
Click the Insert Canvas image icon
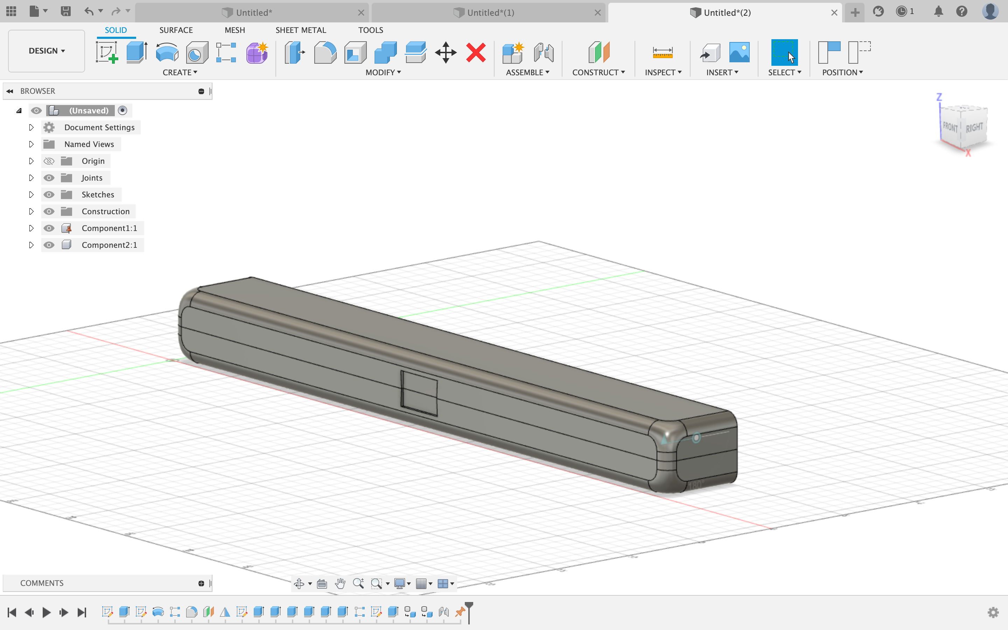739,52
